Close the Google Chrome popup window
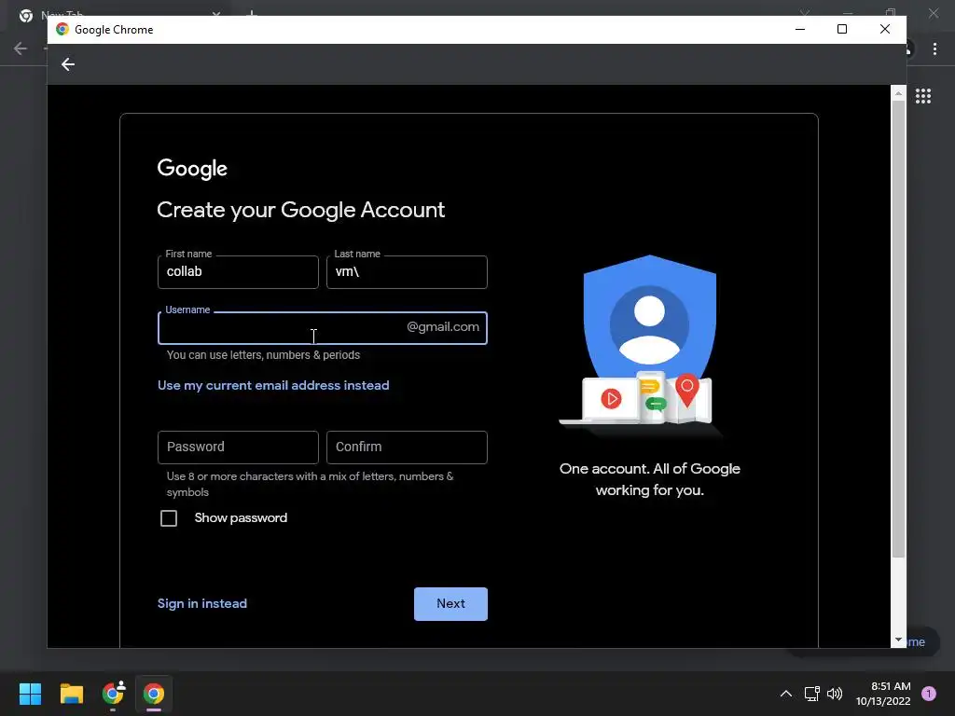This screenshot has height=716, width=955. coord(885,29)
